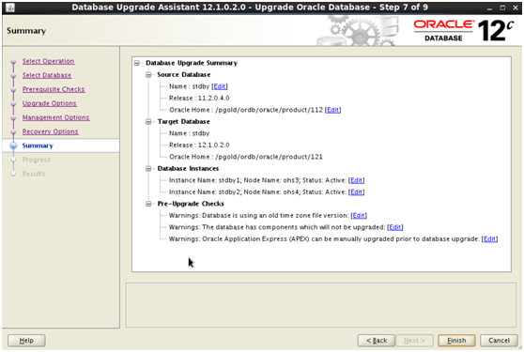Edit instance stdby1 on node ohs3
Screen dimensions: 524x352
[x=356, y=180]
